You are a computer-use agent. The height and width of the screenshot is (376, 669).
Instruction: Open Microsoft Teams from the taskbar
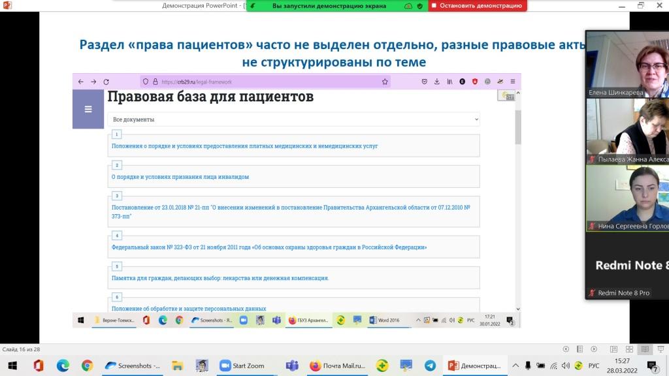(x=292, y=366)
